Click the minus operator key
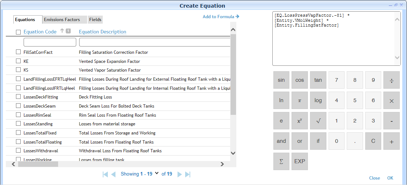Image resolution: width=407 pixels, height=185 pixels. [391, 121]
